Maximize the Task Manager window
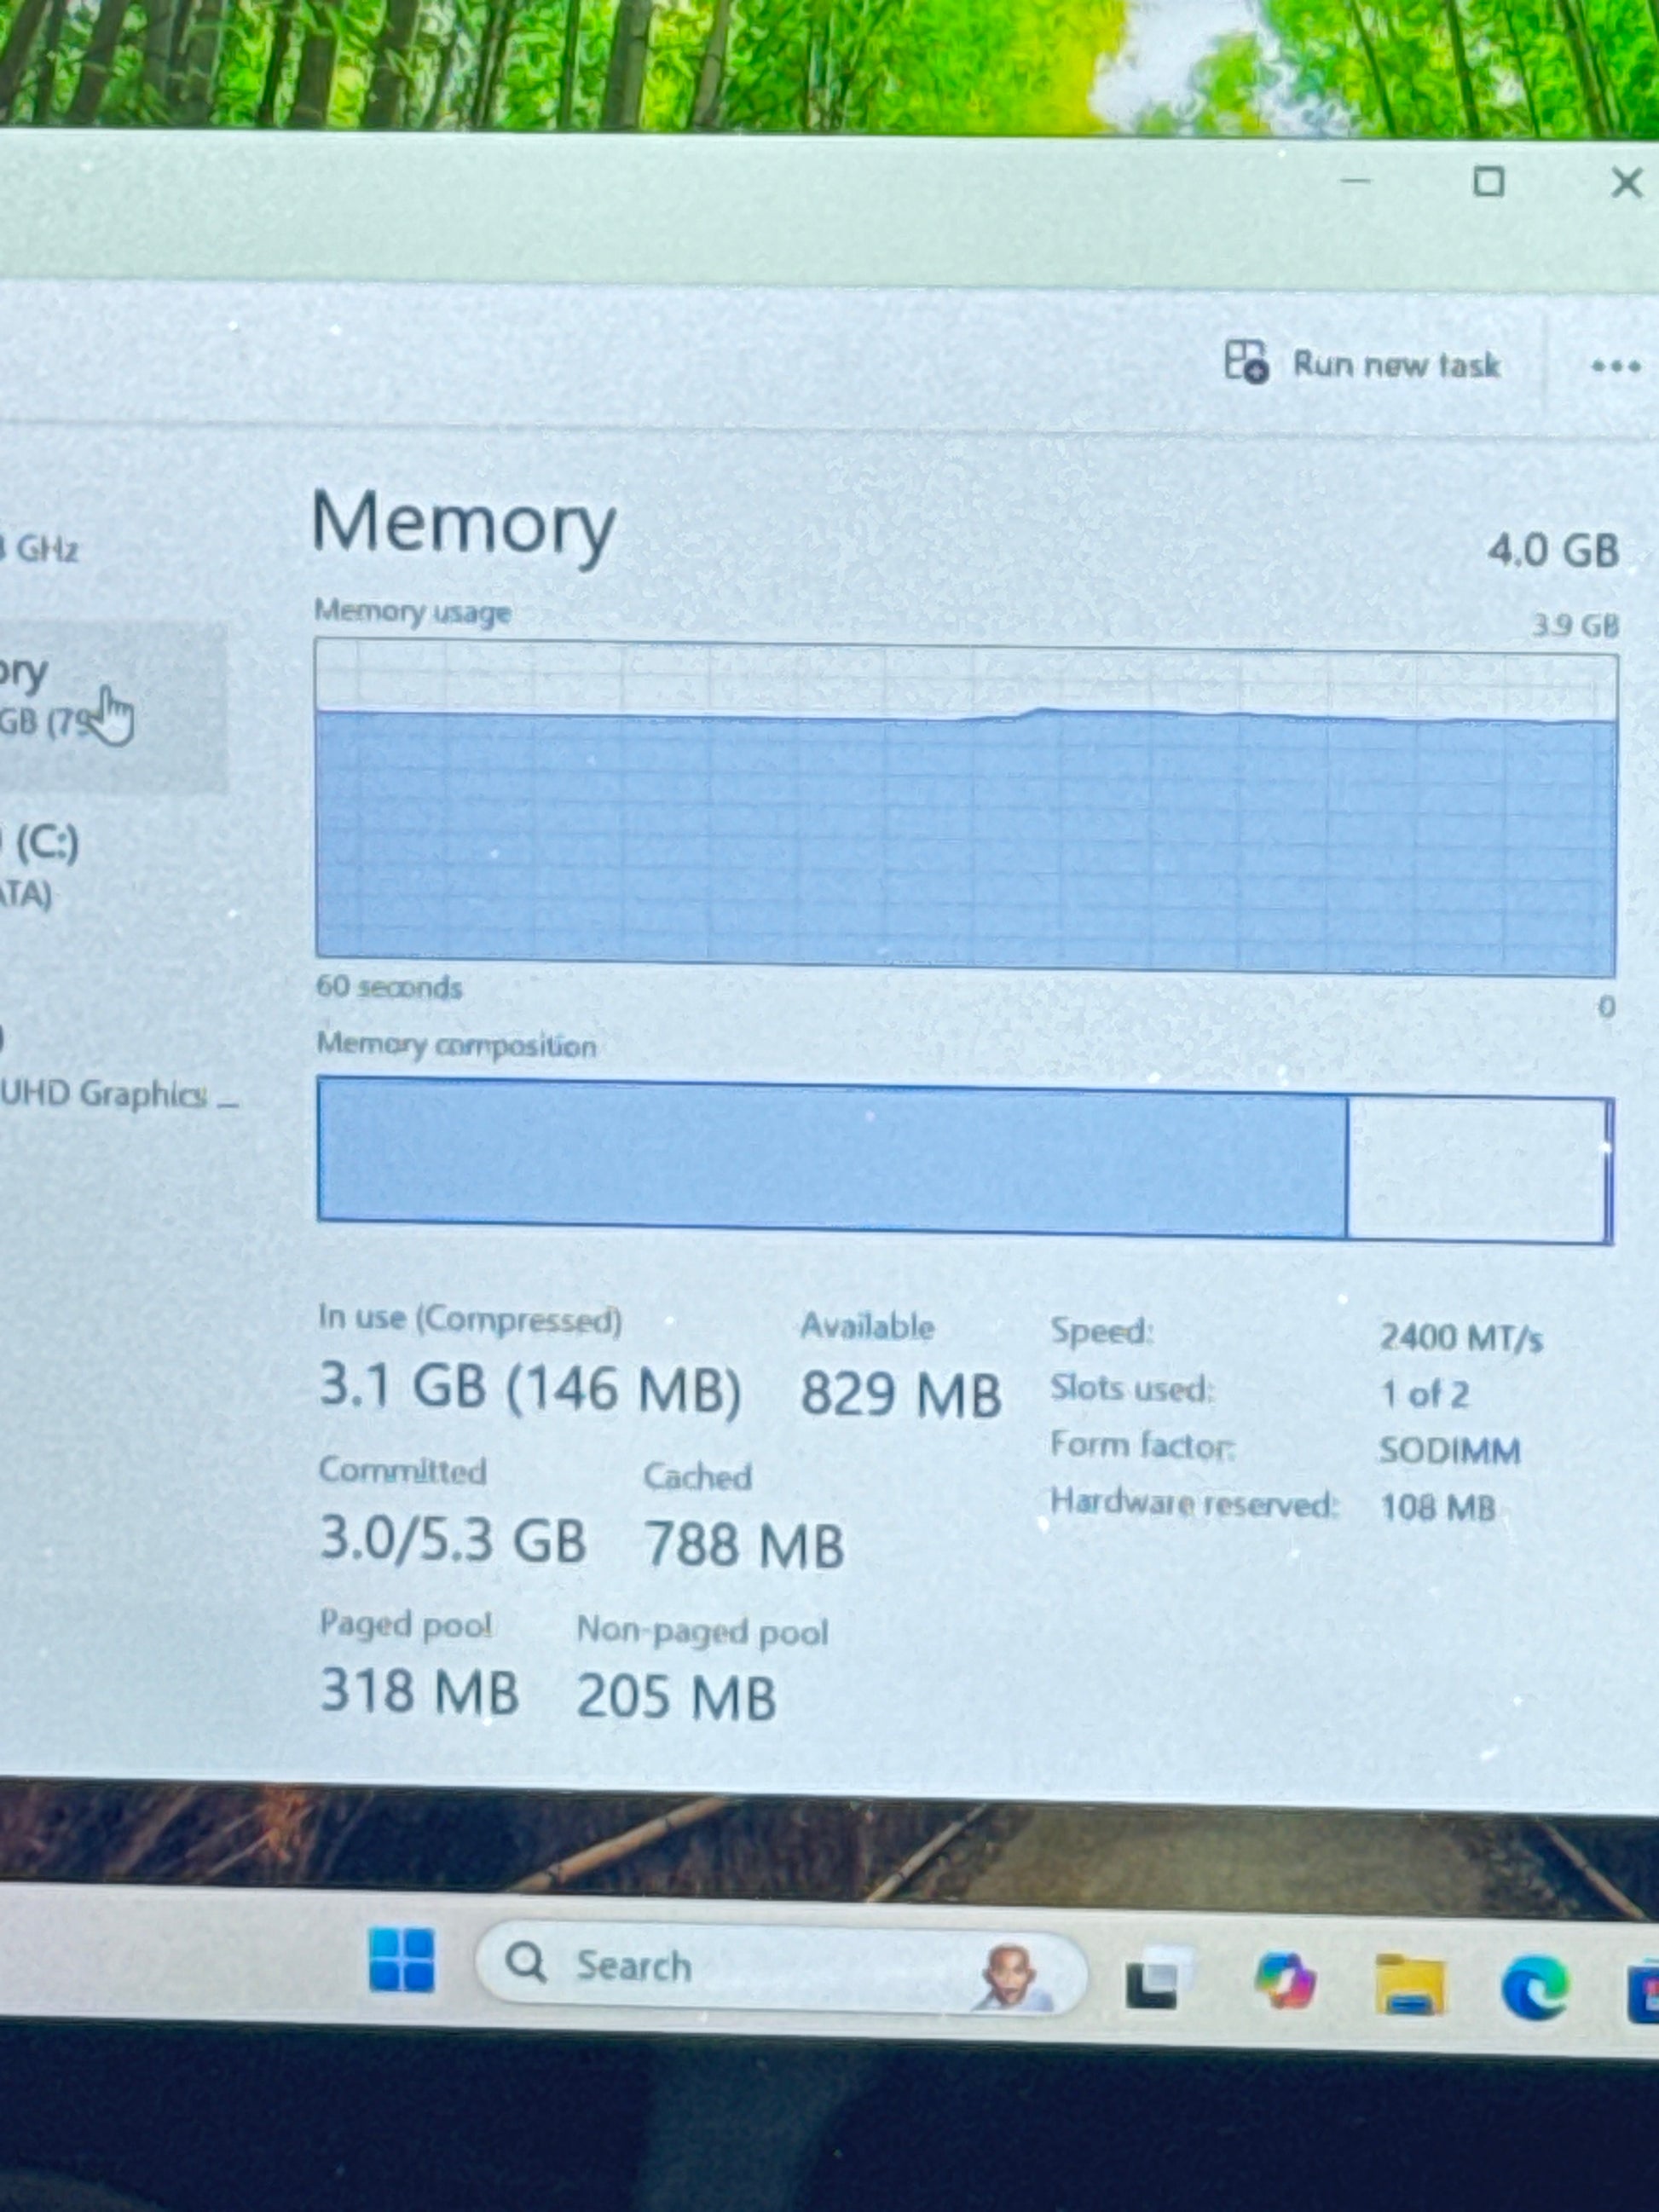The width and height of the screenshot is (1659, 2212). [x=1488, y=183]
